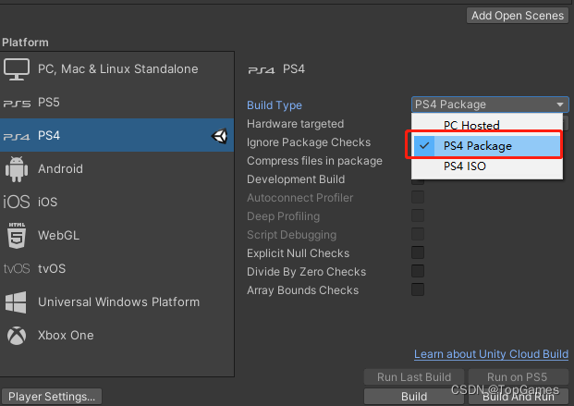Click Run Last Build button
This screenshot has width=574, height=406.
(x=414, y=377)
